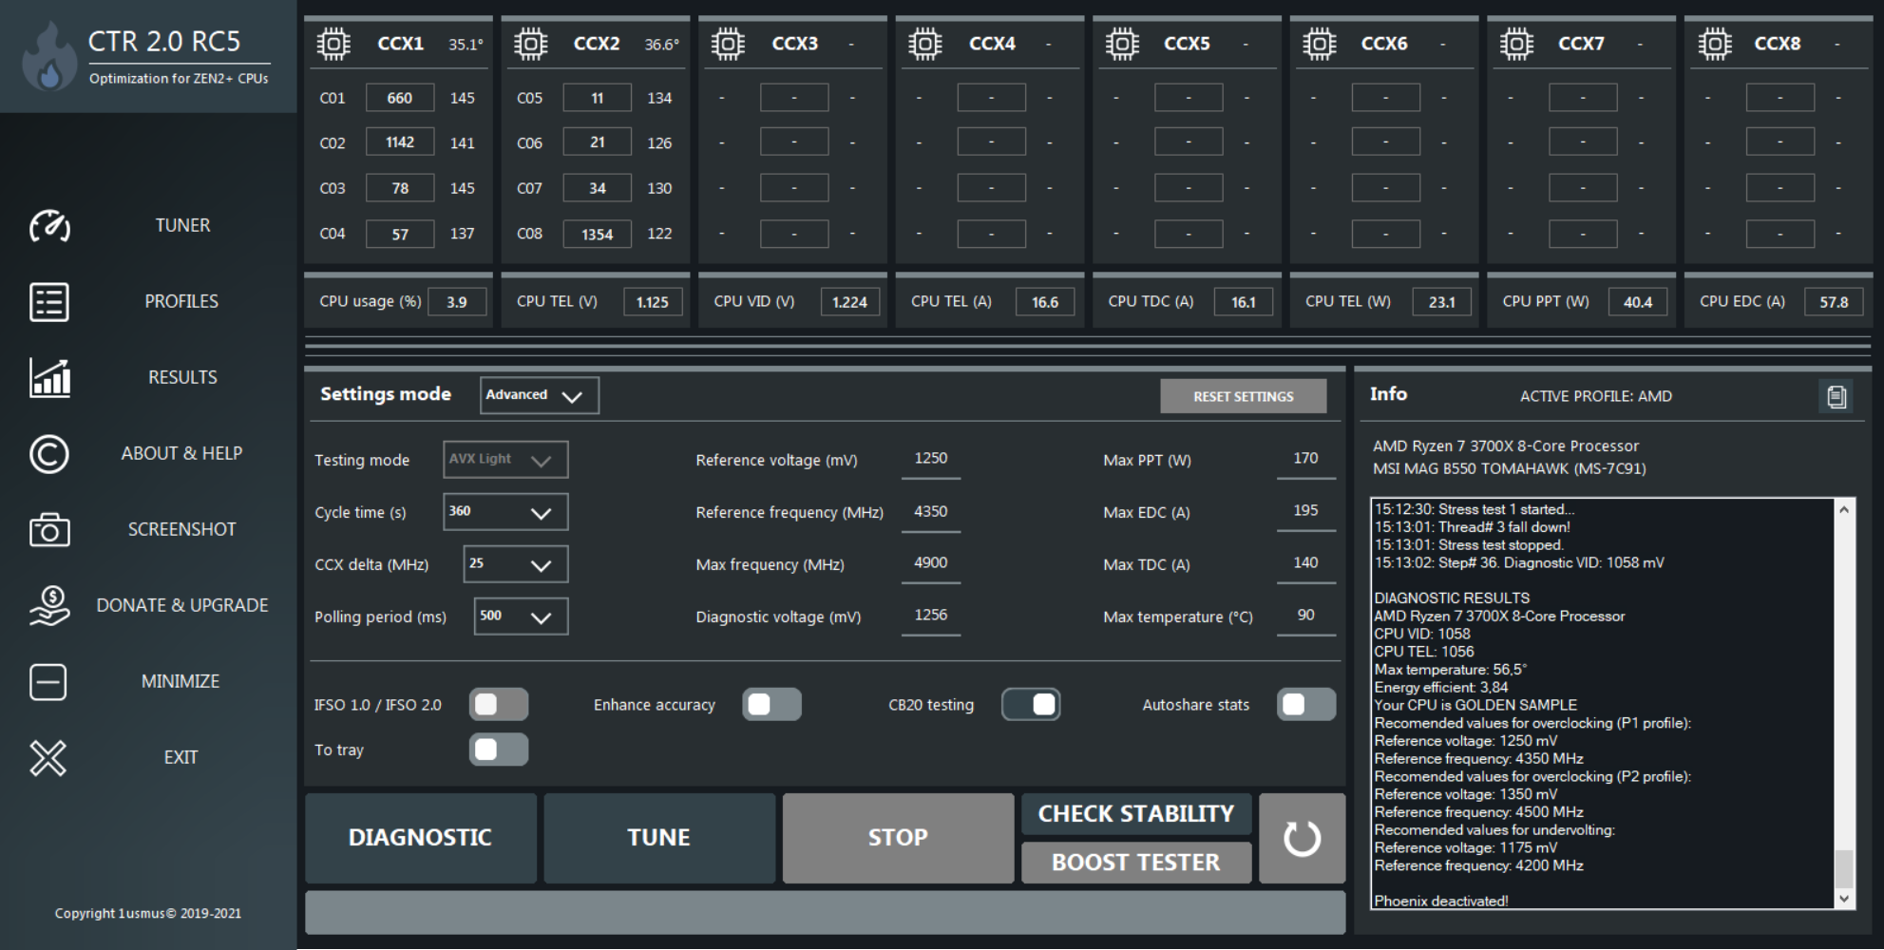Open the RESULTS page

pyautogui.click(x=182, y=378)
